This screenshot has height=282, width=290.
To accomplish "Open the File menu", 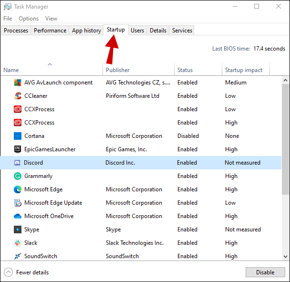I will tap(8, 19).
